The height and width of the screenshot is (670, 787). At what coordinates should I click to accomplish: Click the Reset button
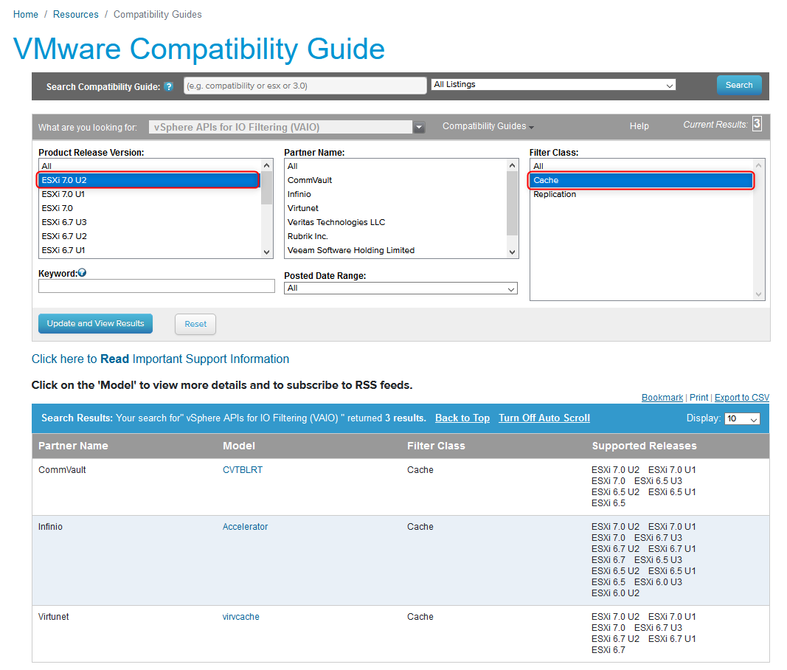tap(195, 324)
